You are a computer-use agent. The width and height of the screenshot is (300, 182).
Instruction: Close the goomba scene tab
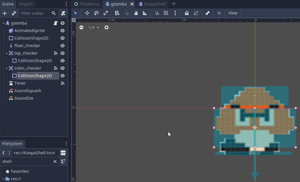tap(132, 4)
